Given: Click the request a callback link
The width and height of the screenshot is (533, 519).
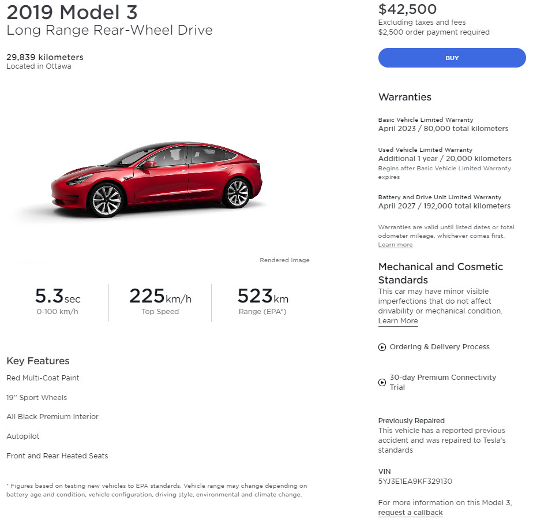Looking at the screenshot, I should tap(410, 513).
